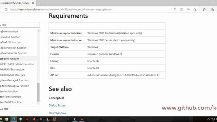The height and width of the screenshot is (122, 217).
Task: Click the winuser.h header value
Action: click(x=105, y=54)
